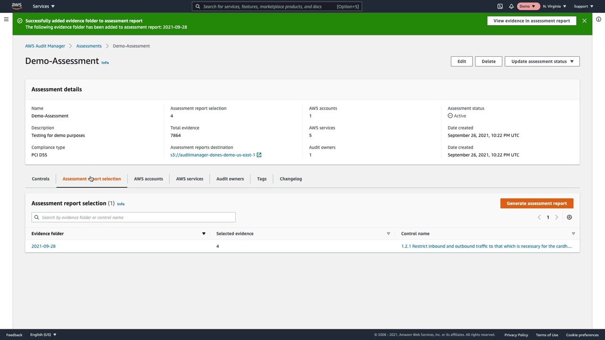Open the notifications bell icon
The image size is (605, 340).
[x=511, y=7]
